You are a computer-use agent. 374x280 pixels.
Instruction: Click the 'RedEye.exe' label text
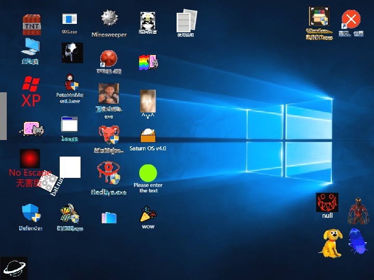109,192
